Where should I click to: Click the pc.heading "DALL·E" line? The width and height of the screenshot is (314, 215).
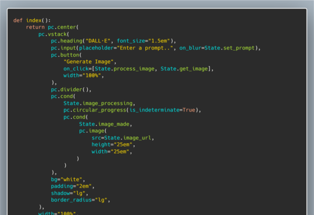pos(113,41)
